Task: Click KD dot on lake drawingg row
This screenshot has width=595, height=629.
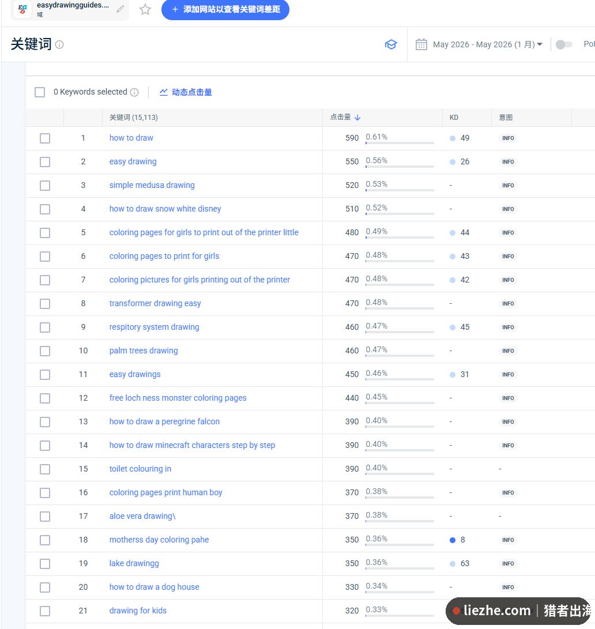Action: [x=453, y=564]
